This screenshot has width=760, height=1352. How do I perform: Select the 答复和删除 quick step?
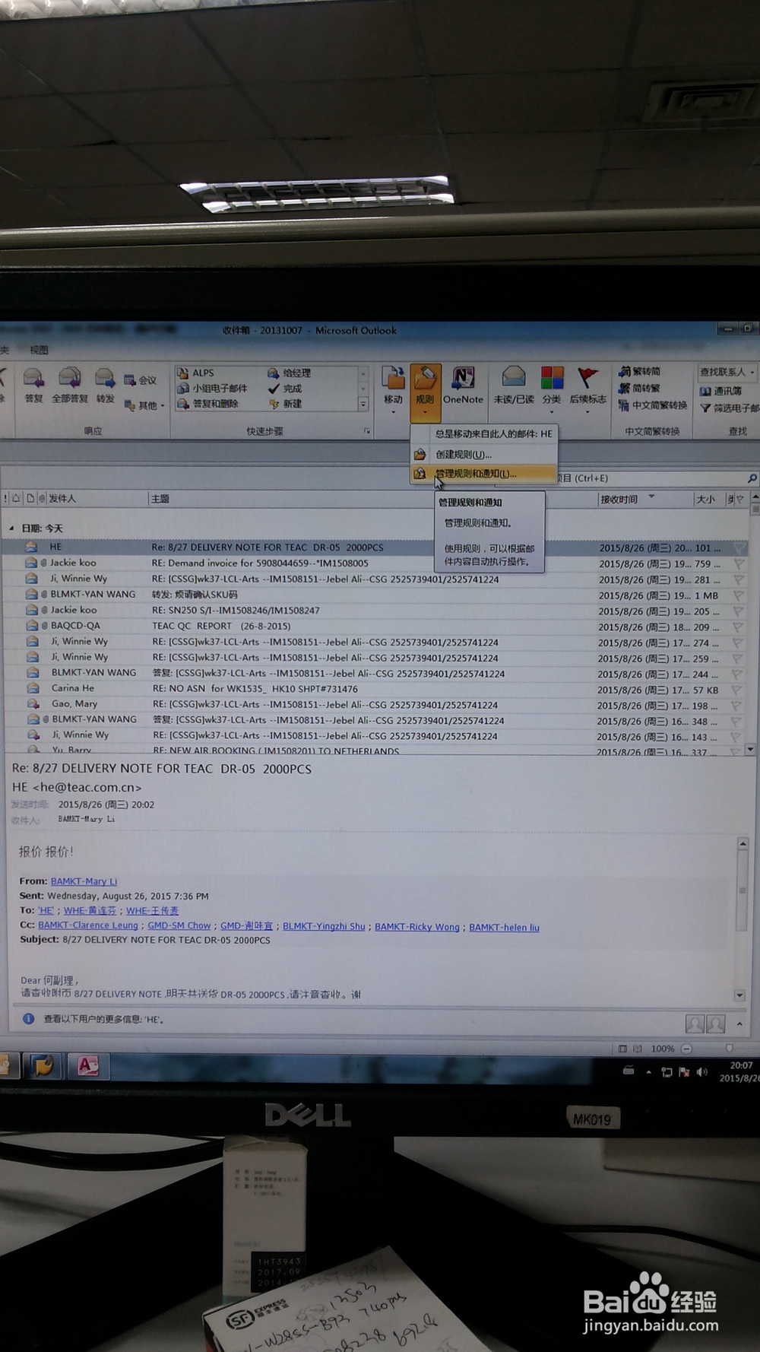[x=208, y=404]
